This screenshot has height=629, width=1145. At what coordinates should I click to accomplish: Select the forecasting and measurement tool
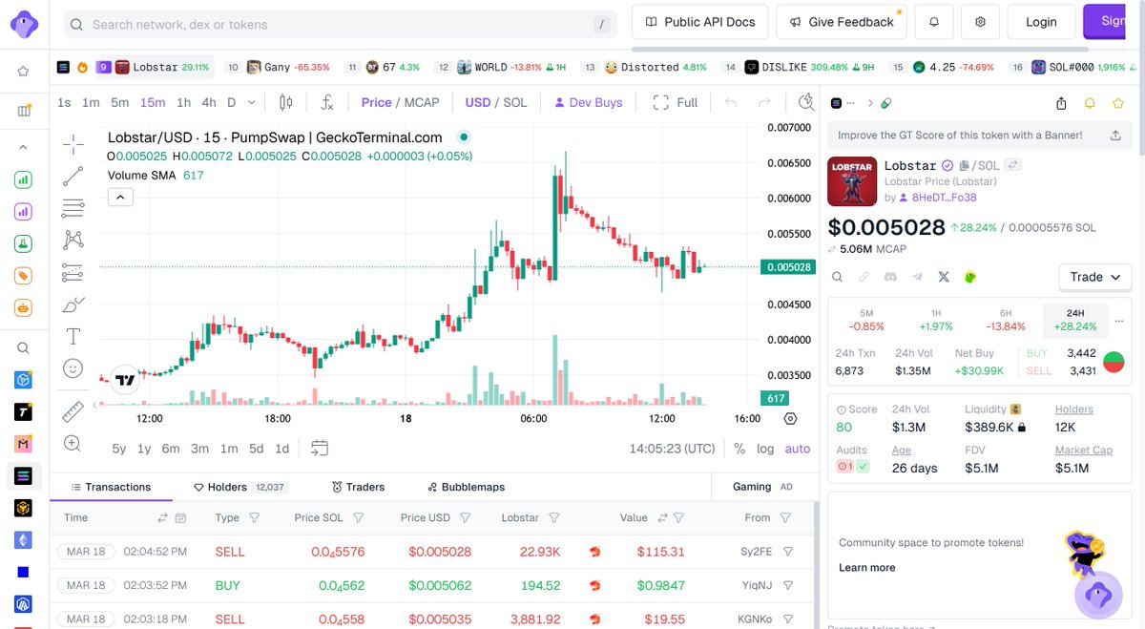point(73,273)
